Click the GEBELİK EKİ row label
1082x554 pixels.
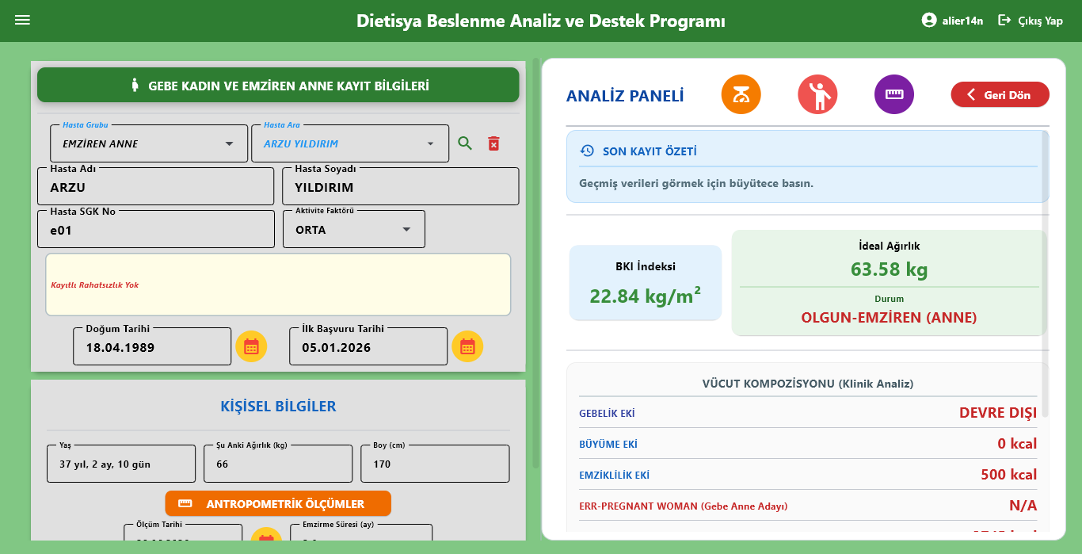(x=607, y=414)
